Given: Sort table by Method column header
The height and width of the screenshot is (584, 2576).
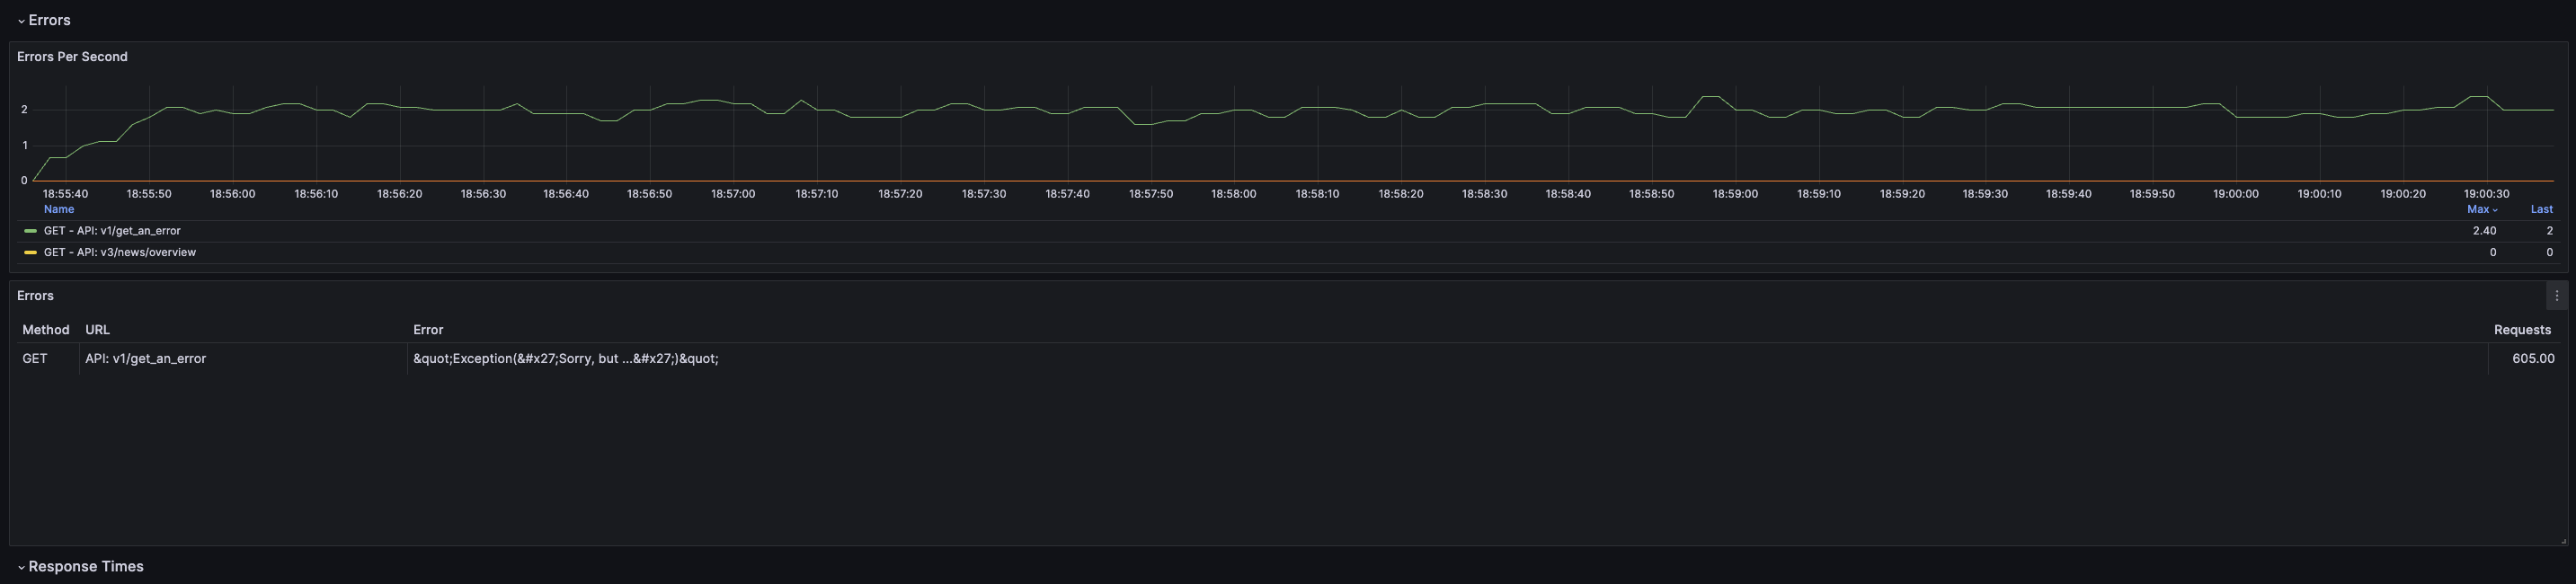Looking at the screenshot, I should point(46,330).
